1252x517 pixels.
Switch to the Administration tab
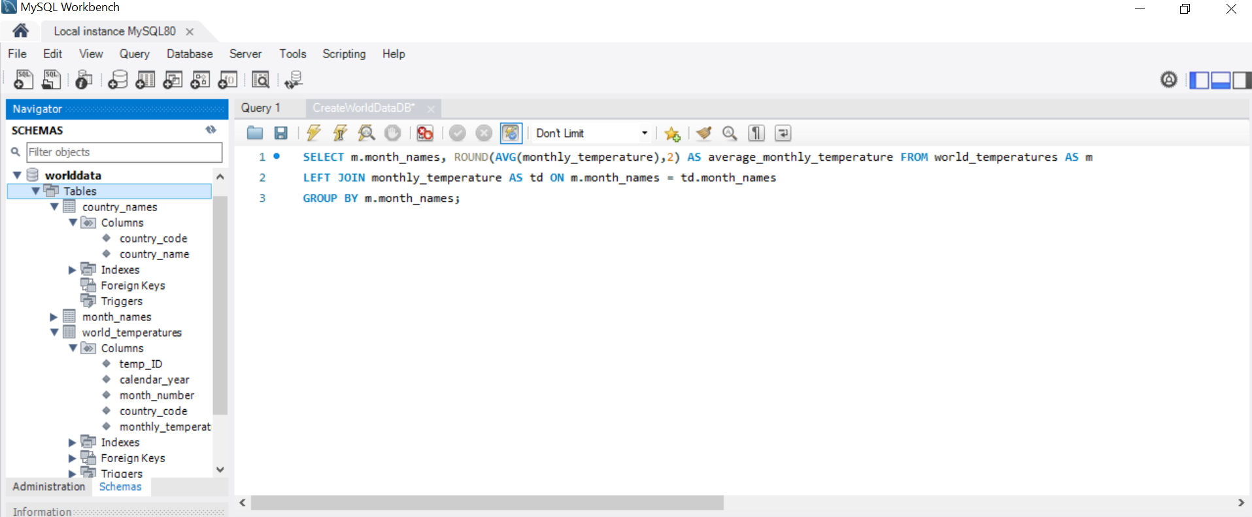(x=49, y=486)
